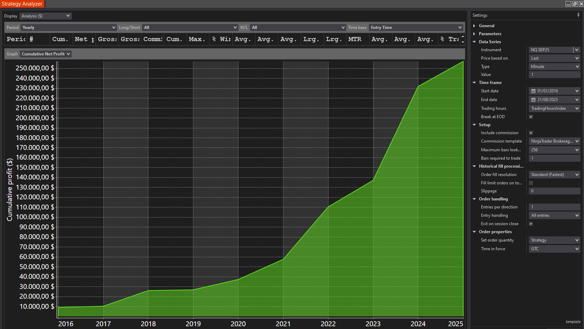Pin the Settings panel with the pushpin icon
Image resolution: width=584 pixels, height=329 pixels.
[578, 16]
